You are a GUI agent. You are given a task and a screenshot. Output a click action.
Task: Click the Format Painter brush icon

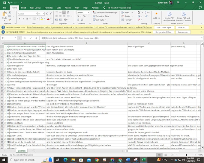[x=10, y=20]
